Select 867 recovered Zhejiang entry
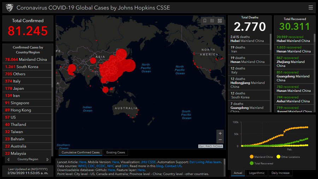318x179 pixels. (294, 62)
